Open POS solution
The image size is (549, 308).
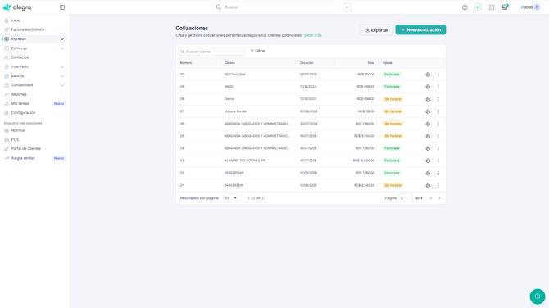(x=15, y=139)
